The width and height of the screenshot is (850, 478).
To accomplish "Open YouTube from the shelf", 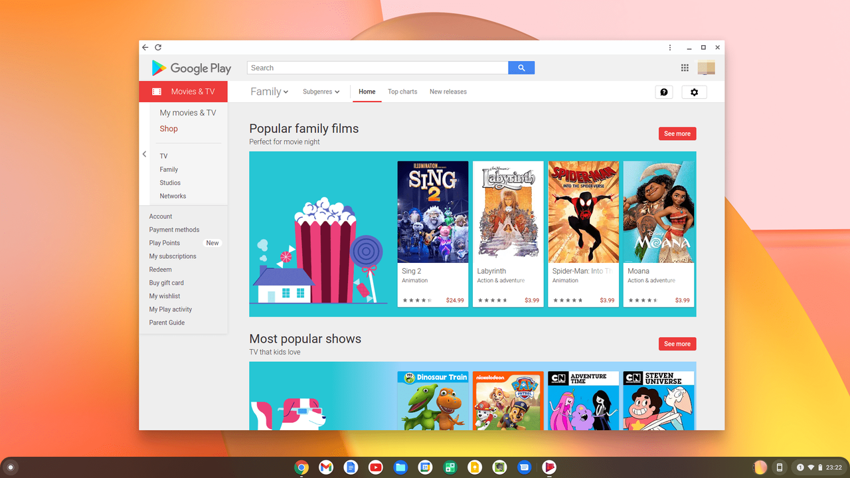I will coord(375,467).
